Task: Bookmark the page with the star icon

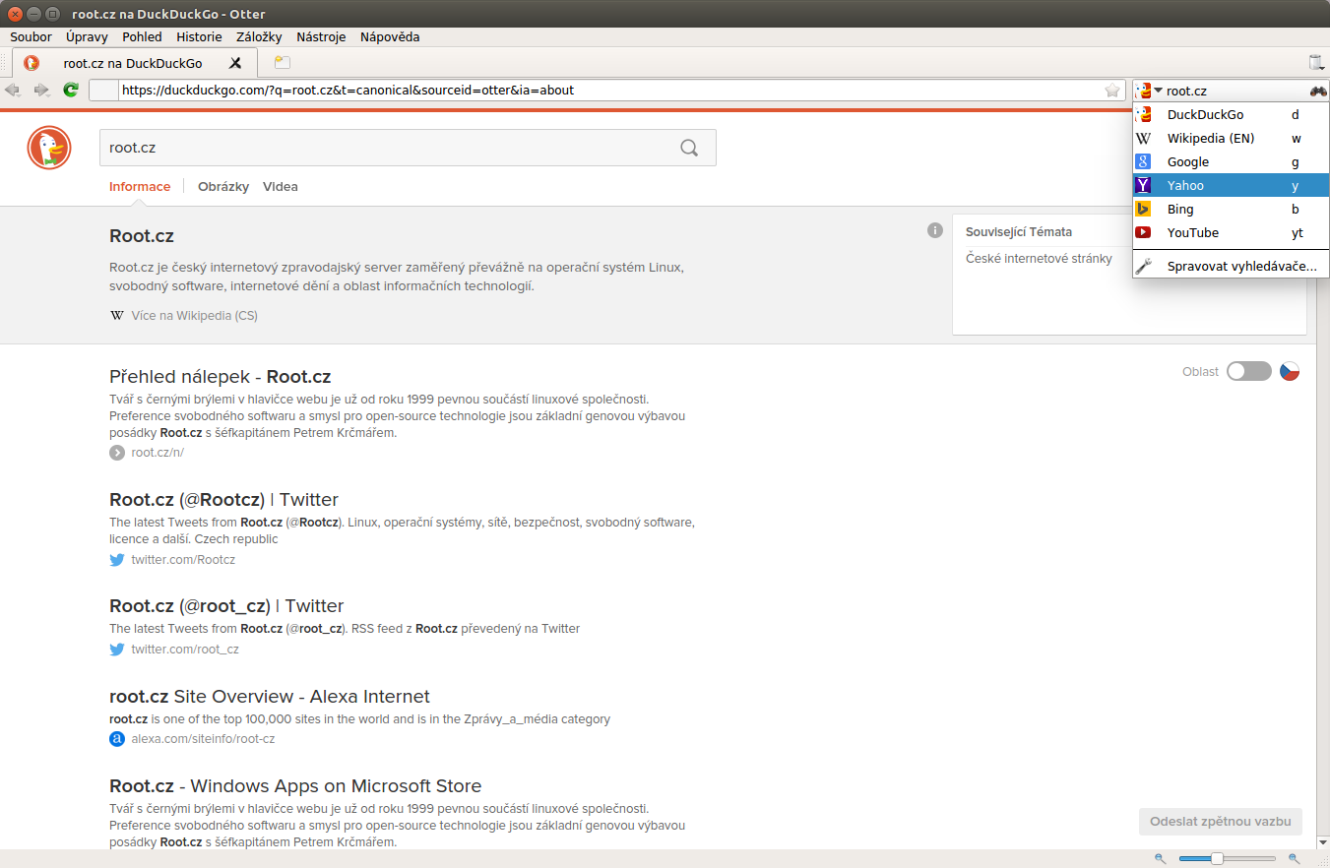Action: point(1112,91)
